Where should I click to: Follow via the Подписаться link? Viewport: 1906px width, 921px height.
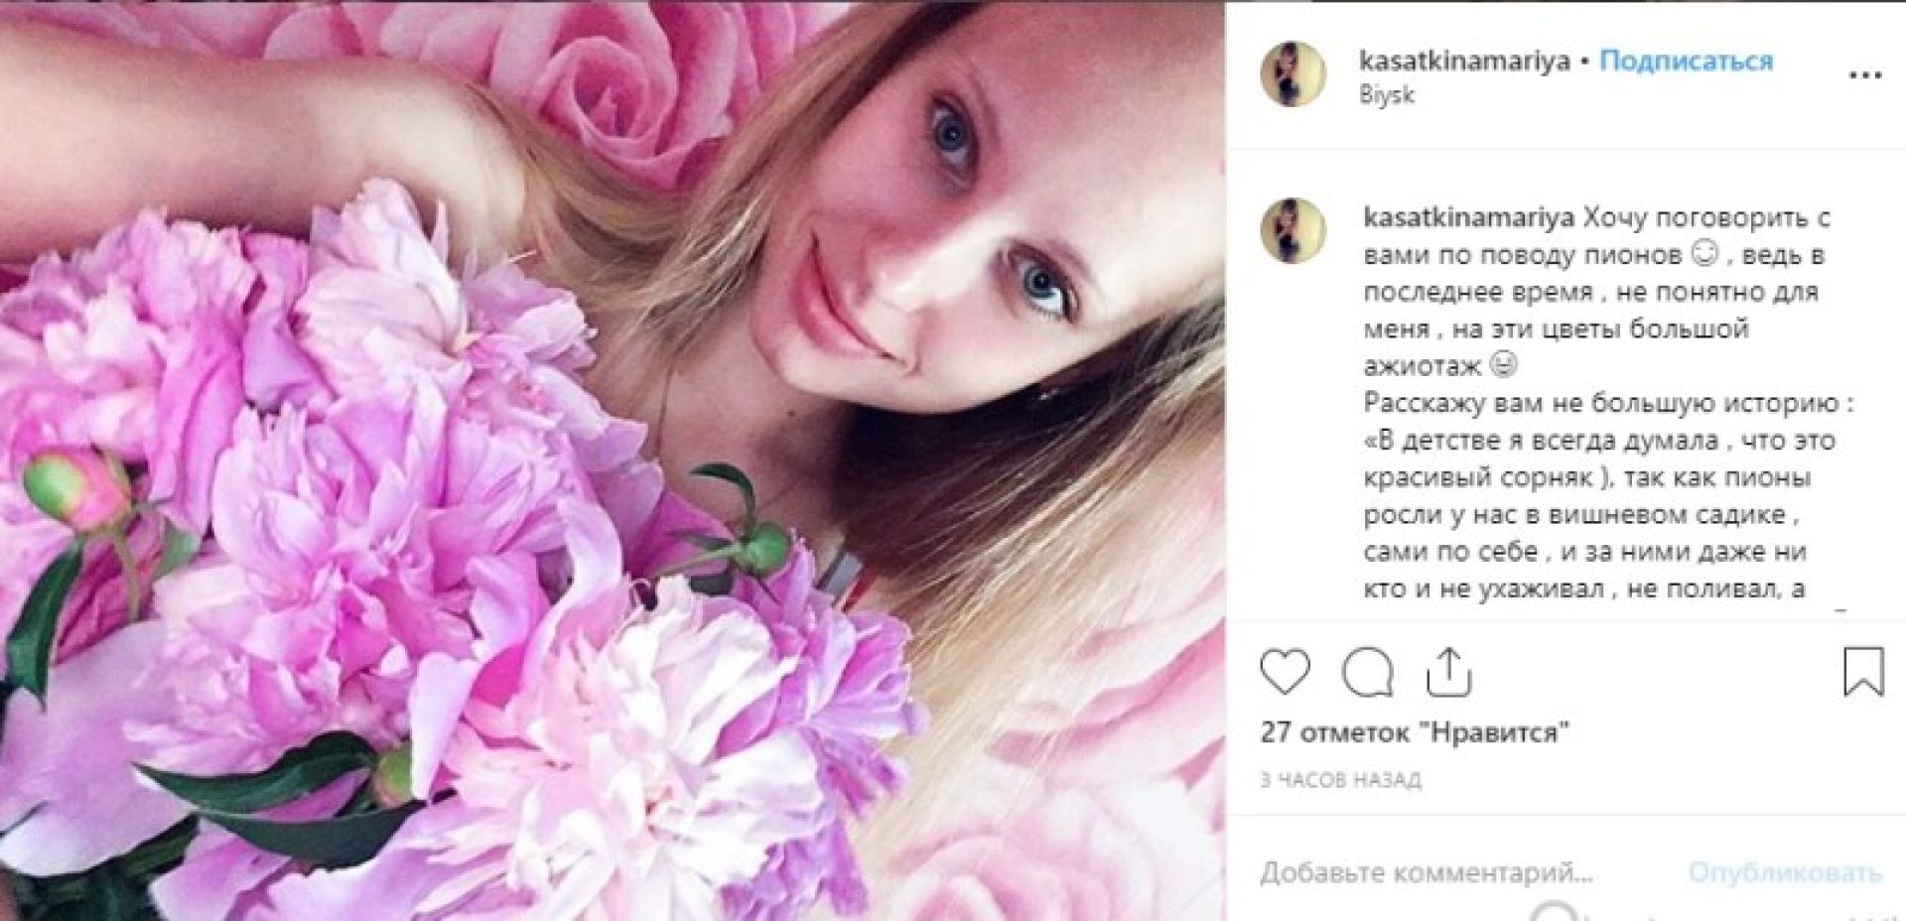(x=1687, y=61)
